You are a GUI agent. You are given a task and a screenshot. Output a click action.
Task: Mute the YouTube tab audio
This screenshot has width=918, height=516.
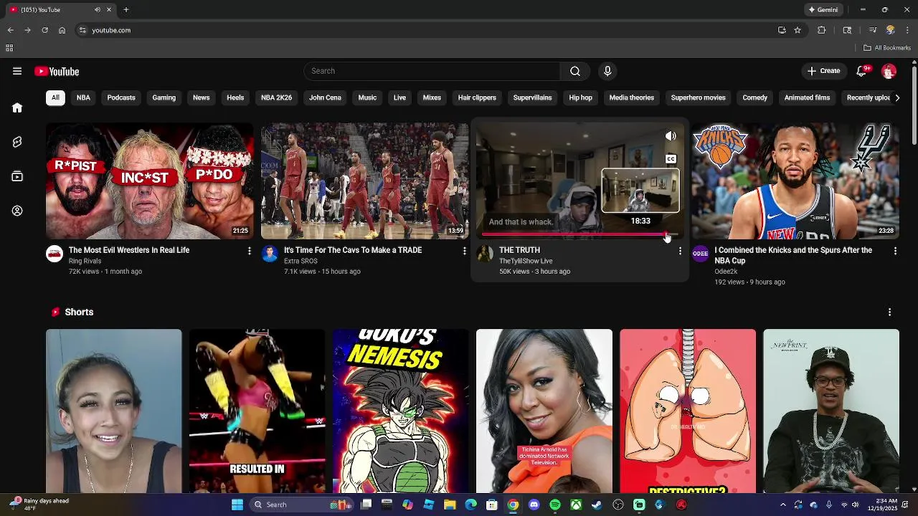click(98, 9)
